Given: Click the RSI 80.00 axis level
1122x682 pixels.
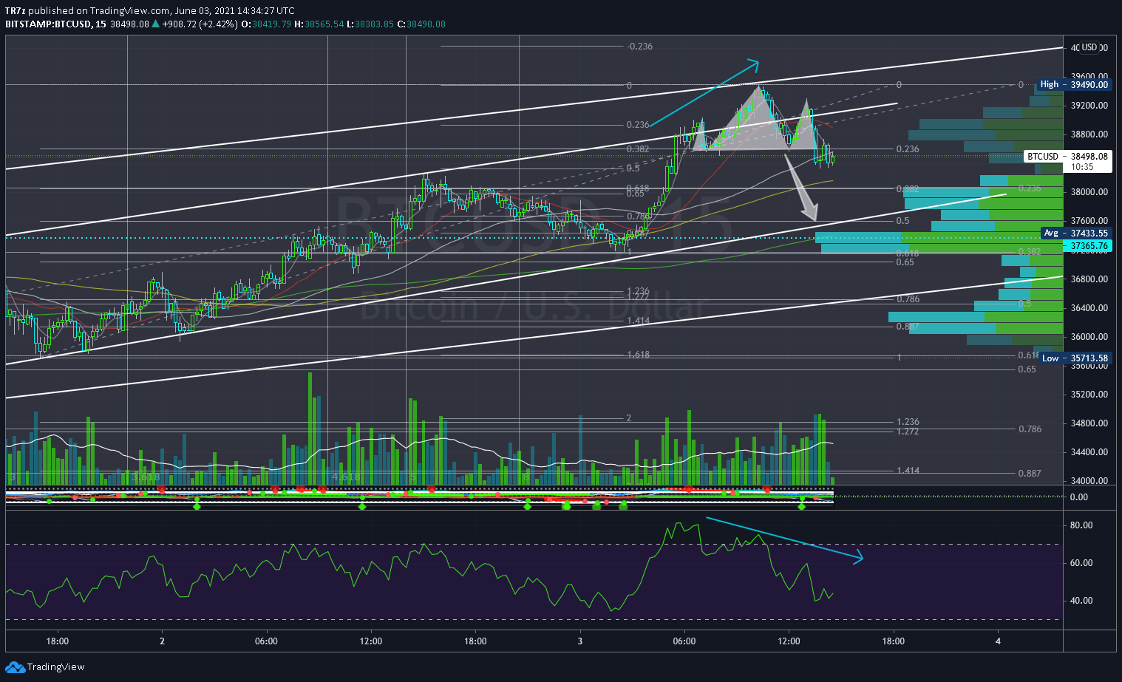Looking at the screenshot, I should [1081, 525].
